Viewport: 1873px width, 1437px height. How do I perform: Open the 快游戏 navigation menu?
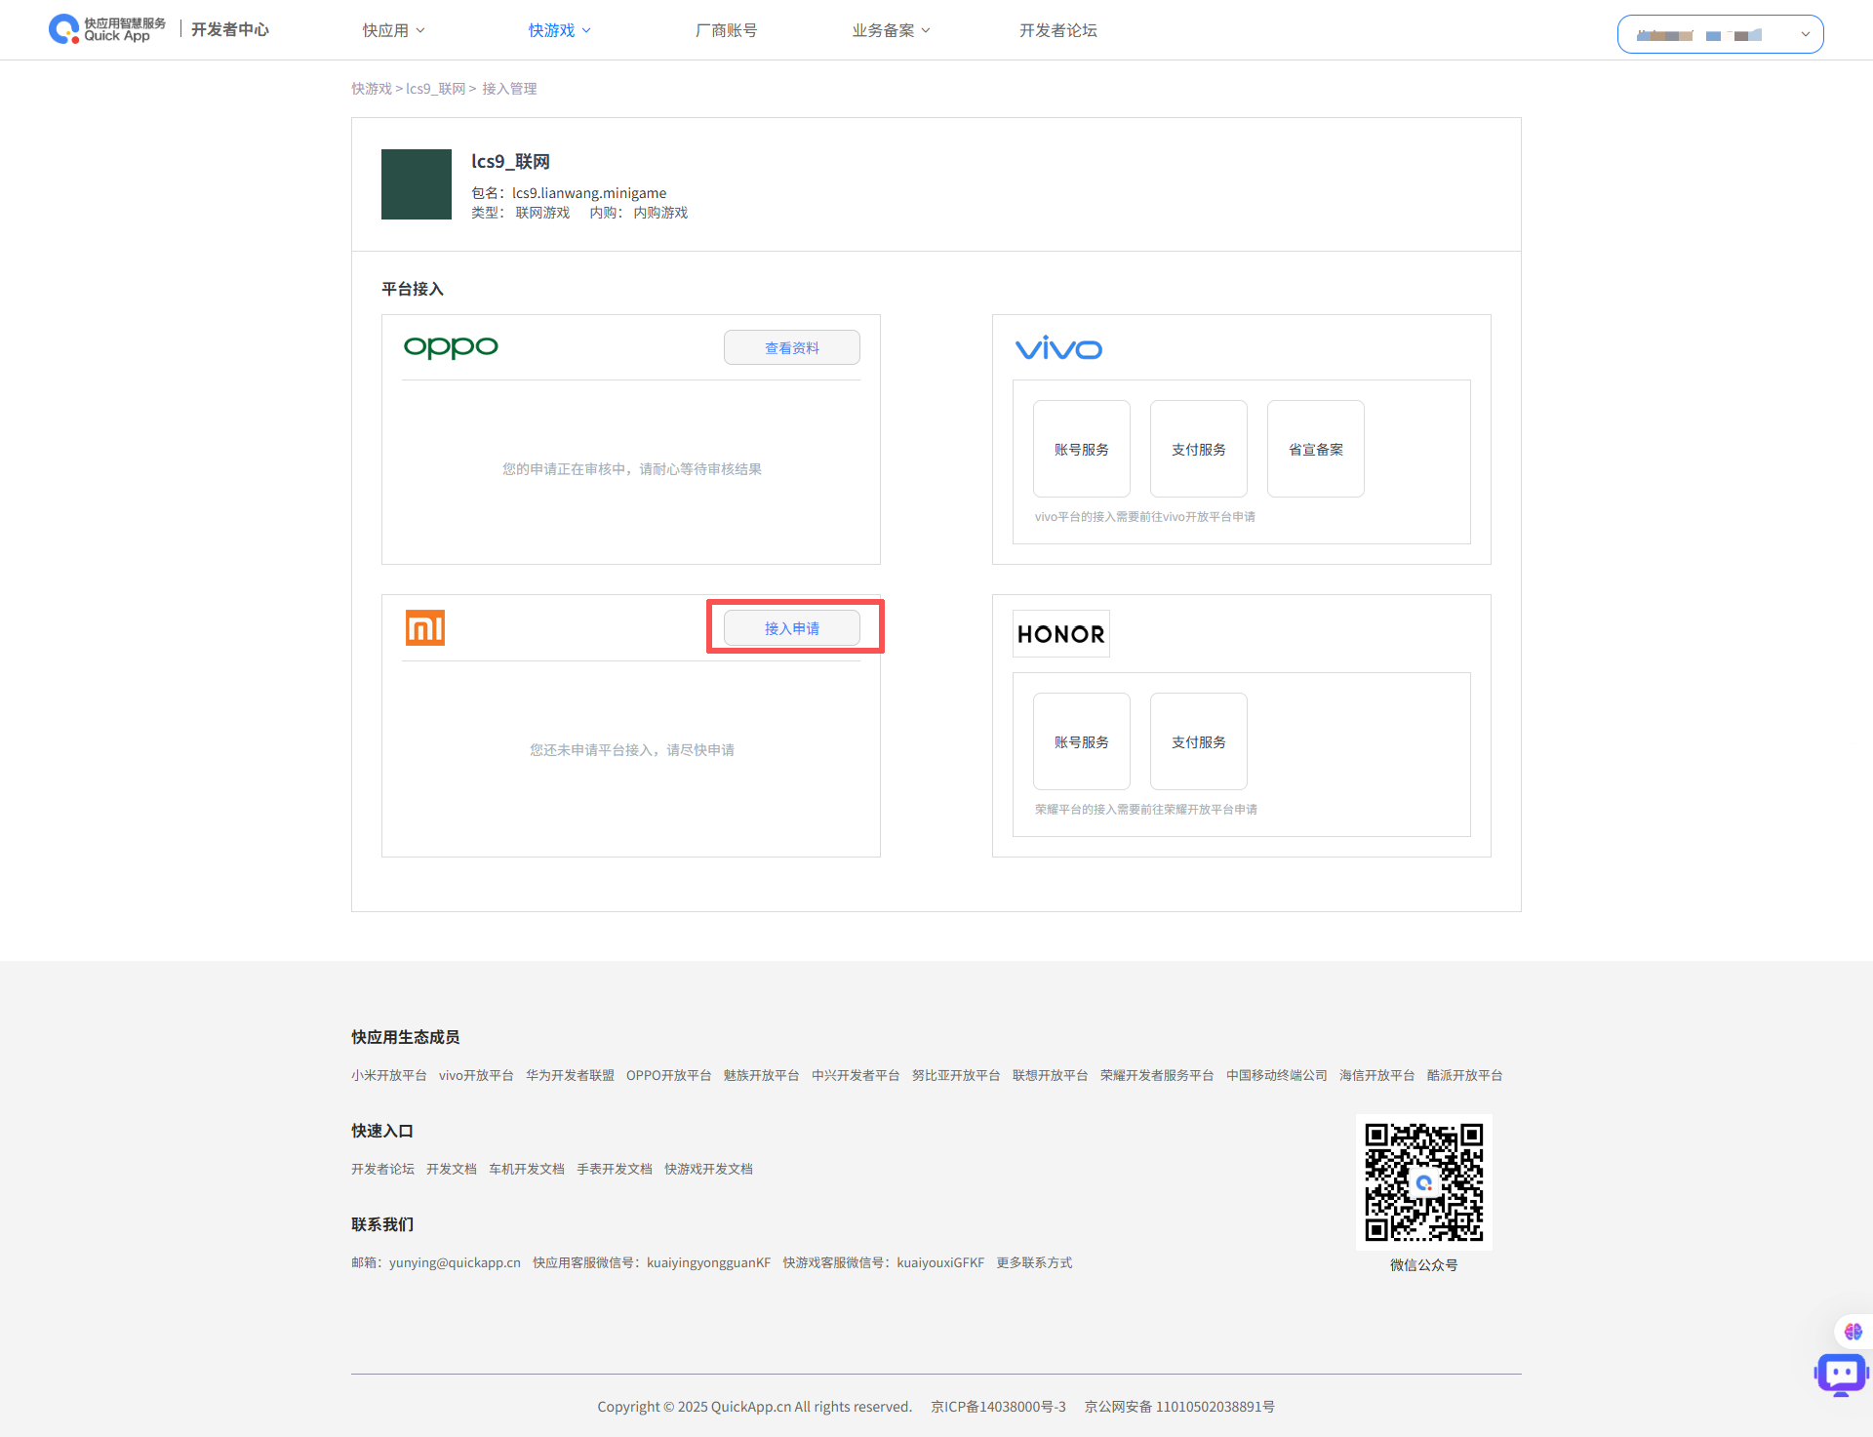(559, 30)
